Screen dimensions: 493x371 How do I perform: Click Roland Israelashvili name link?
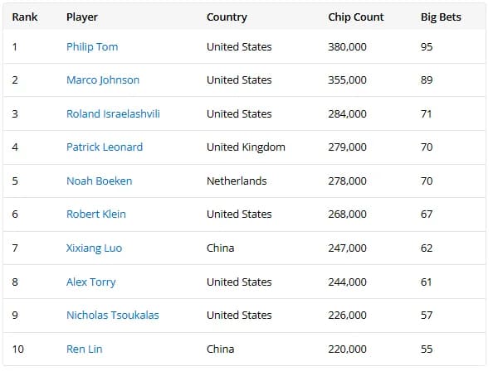(113, 113)
